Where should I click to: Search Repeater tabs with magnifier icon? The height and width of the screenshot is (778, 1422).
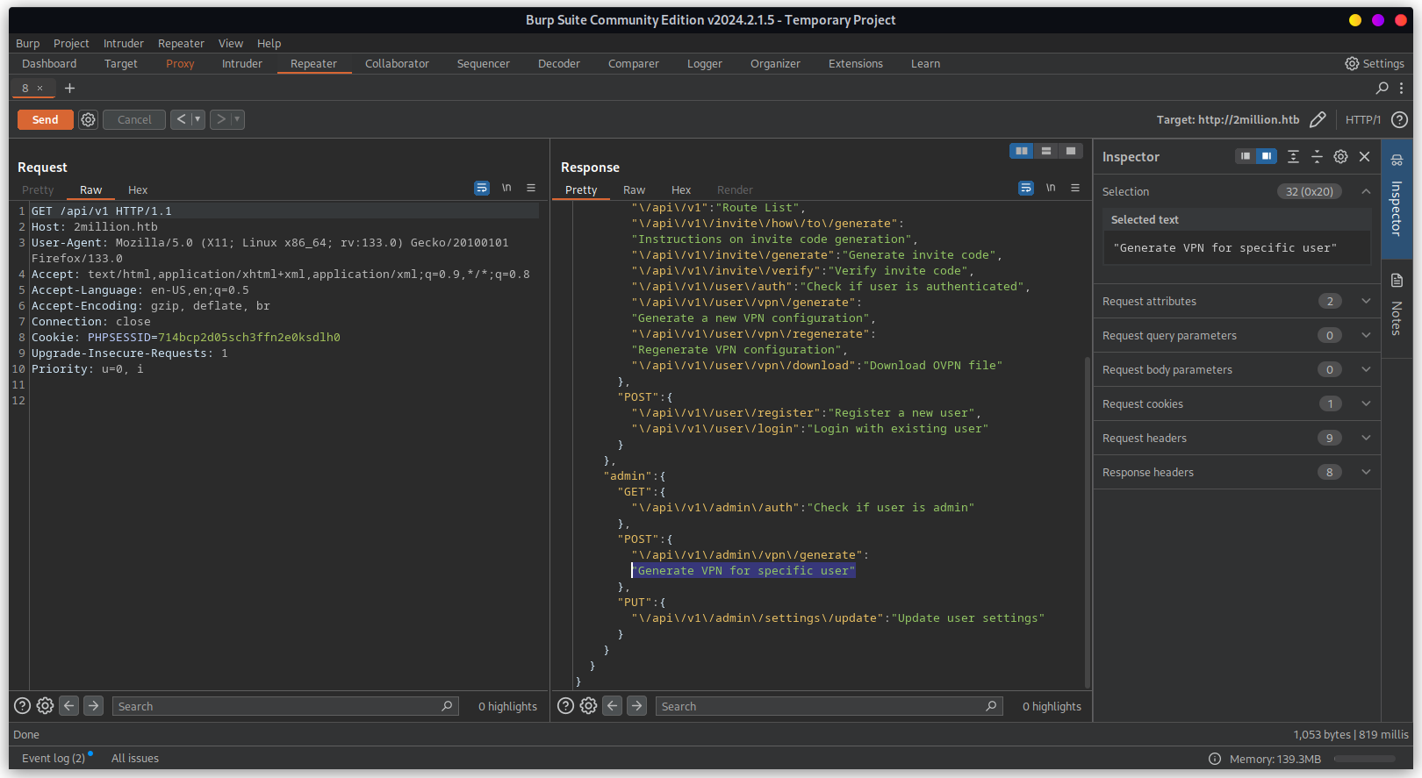(x=1382, y=88)
